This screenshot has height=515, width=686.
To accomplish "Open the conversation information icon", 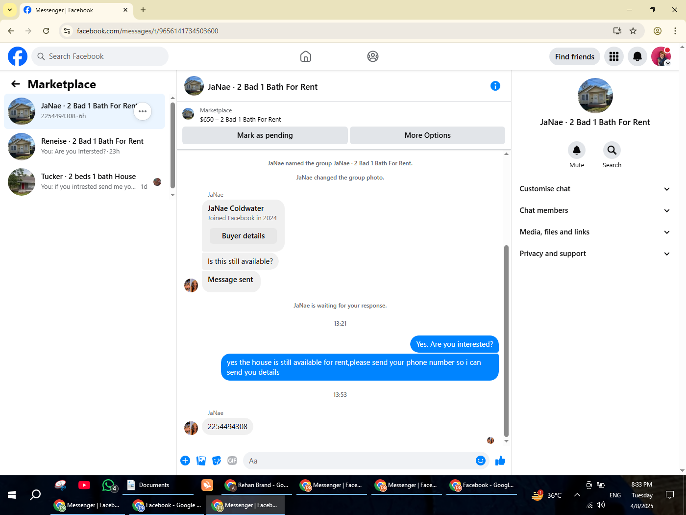I will pyautogui.click(x=495, y=86).
